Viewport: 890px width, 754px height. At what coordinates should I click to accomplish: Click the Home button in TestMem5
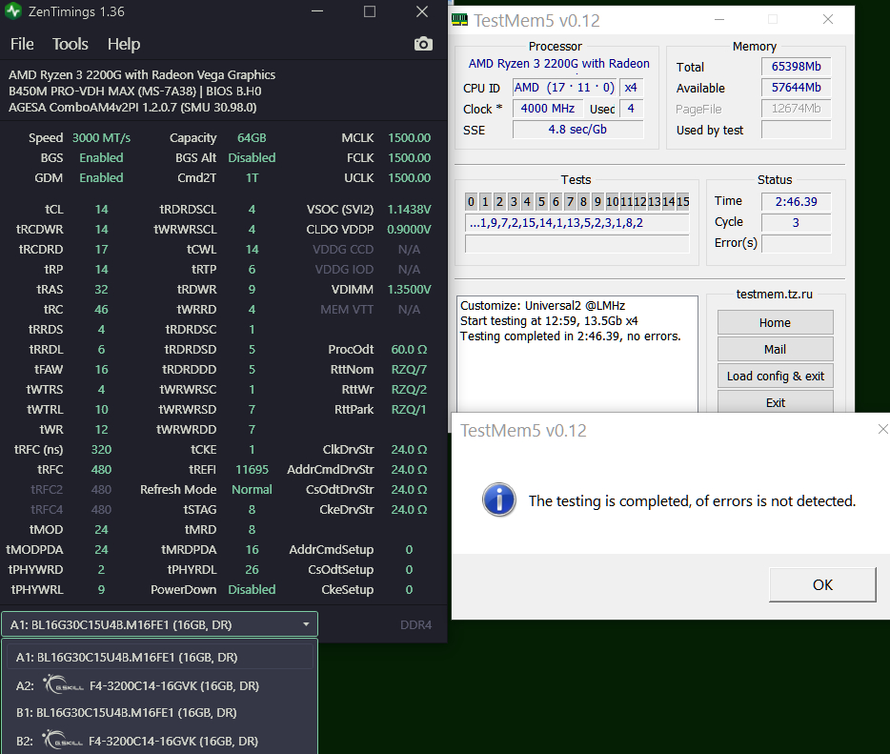775,322
